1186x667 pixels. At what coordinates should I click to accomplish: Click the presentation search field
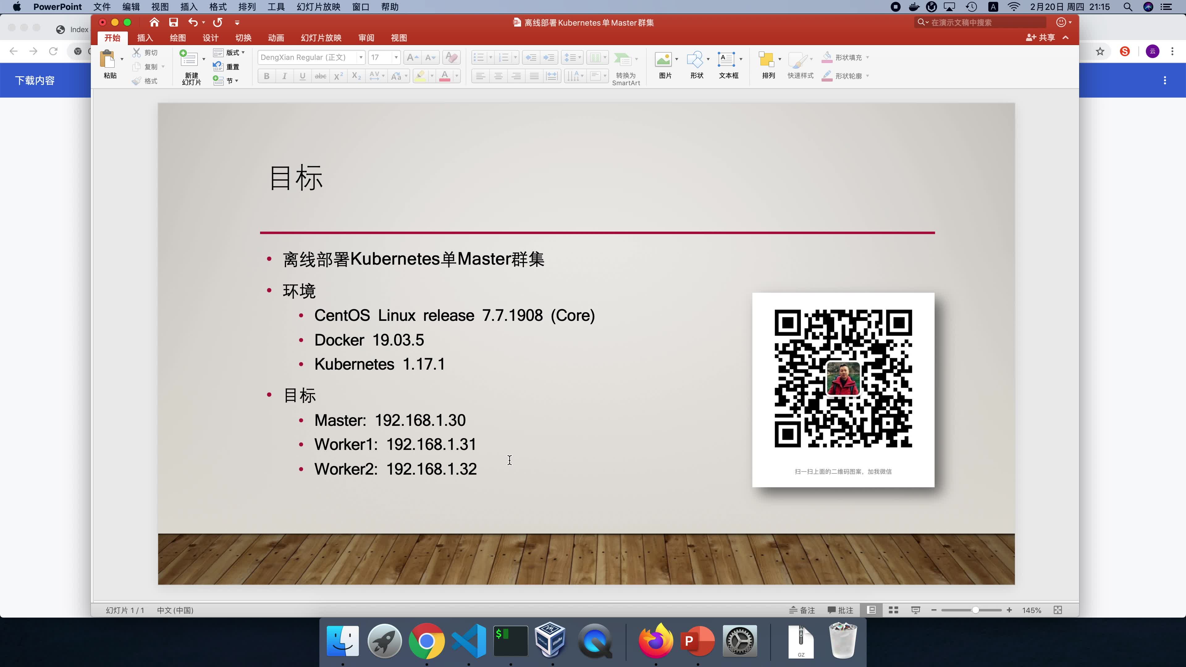[x=981, y=23]
